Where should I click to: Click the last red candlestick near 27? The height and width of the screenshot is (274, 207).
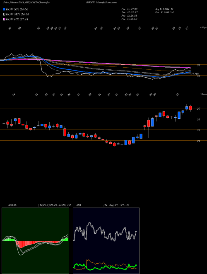click(x=190, y=108)
